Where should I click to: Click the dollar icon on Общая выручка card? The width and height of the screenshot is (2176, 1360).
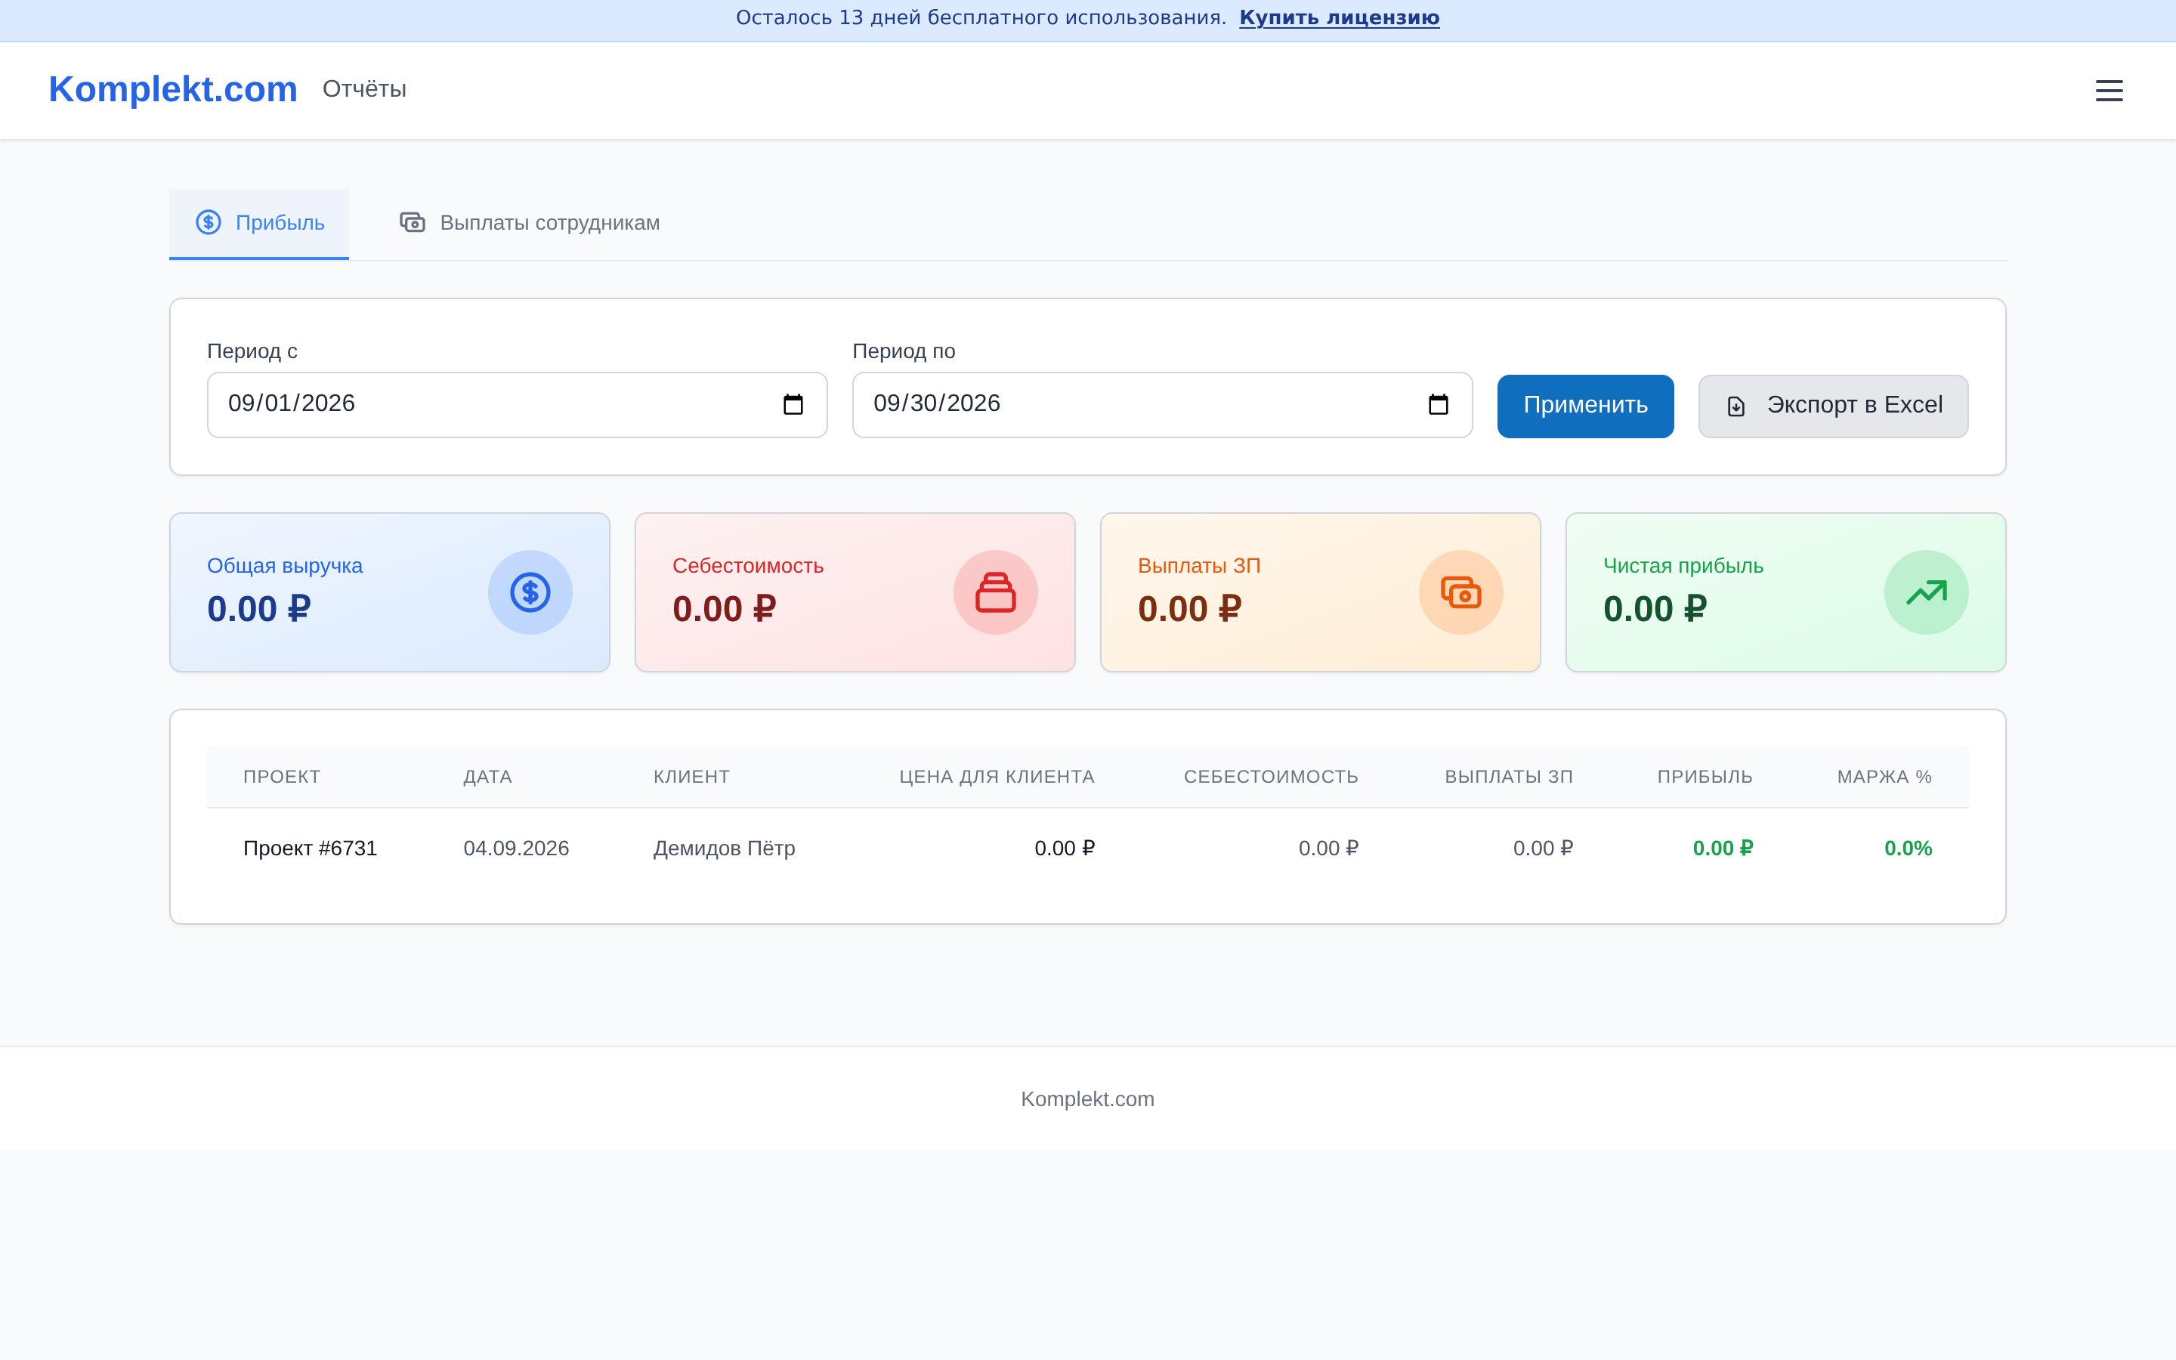pyautogui.click(x=530, y=593)
